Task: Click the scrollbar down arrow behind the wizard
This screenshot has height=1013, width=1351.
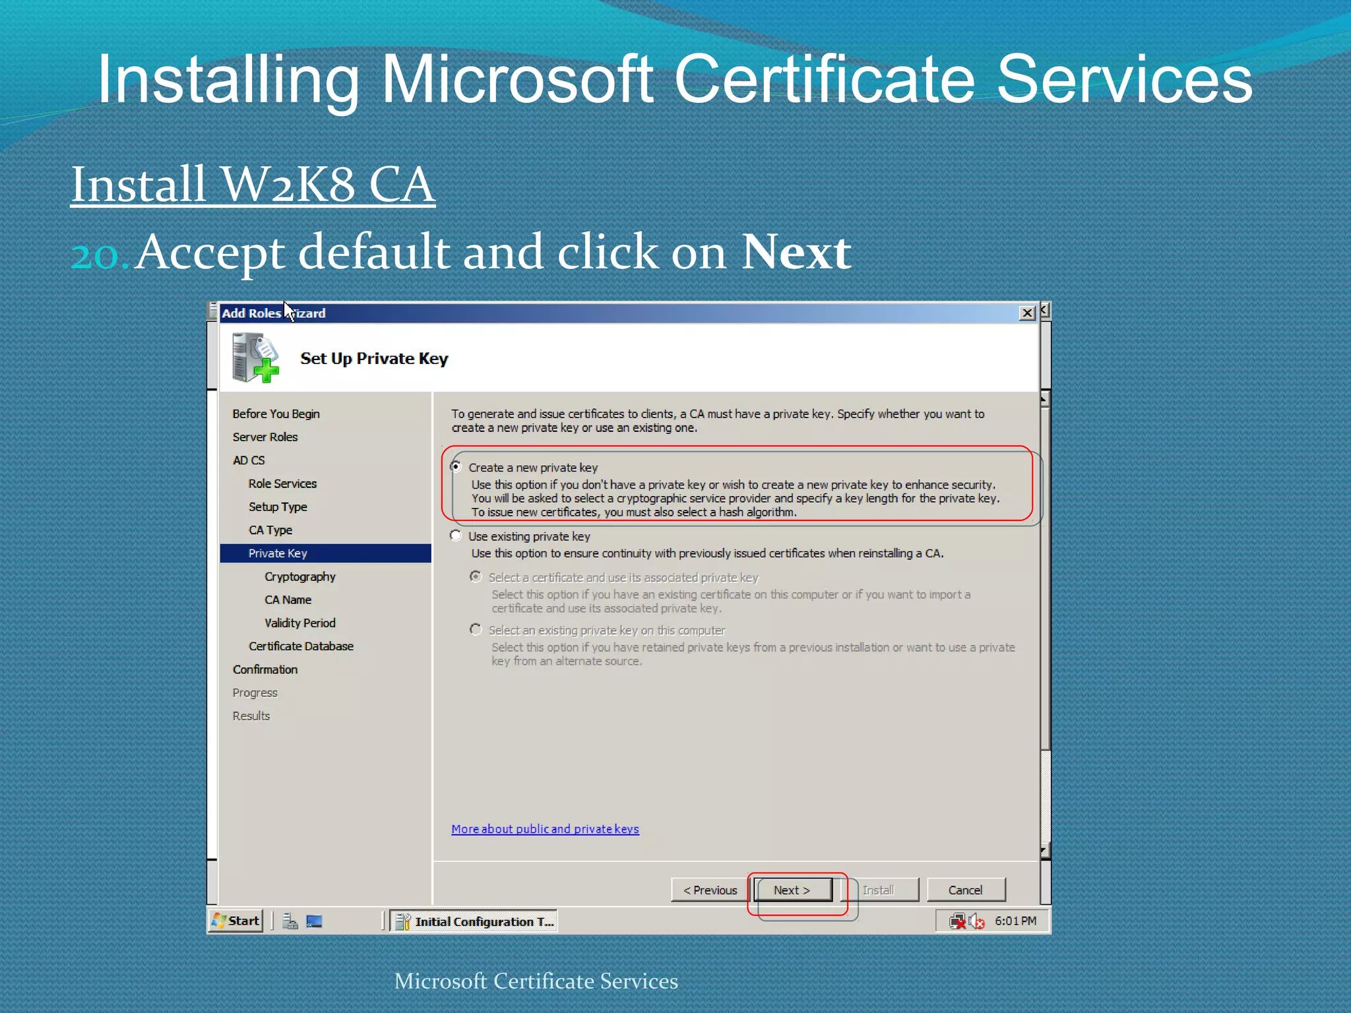Action: [1046, 851]
